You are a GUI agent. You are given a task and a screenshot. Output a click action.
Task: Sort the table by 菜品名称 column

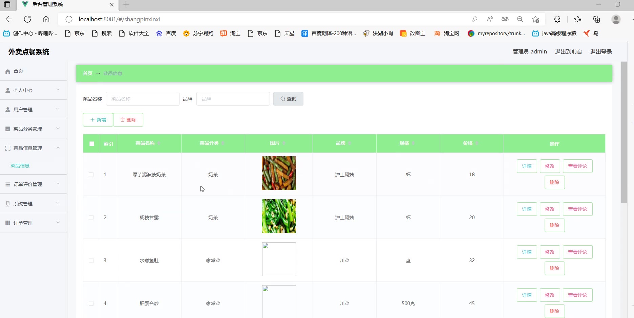(x=159, y=143)
